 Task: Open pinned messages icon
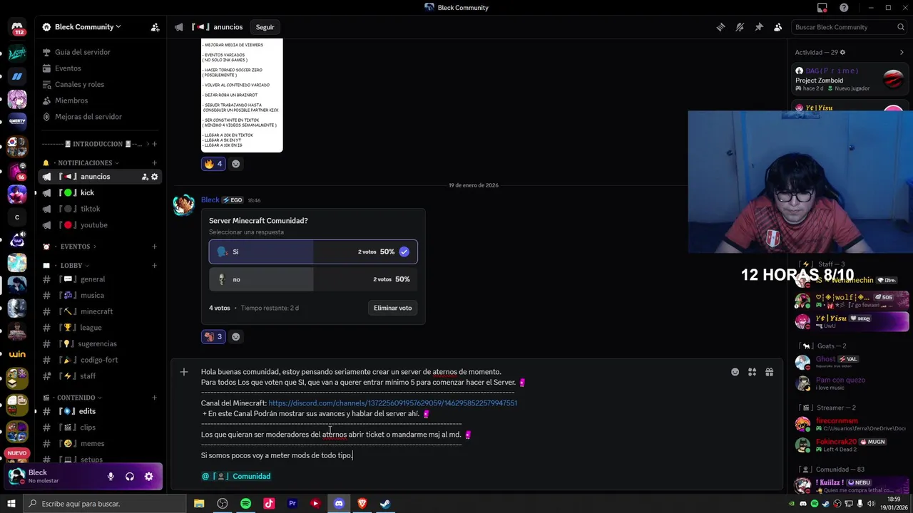(759, 27)
